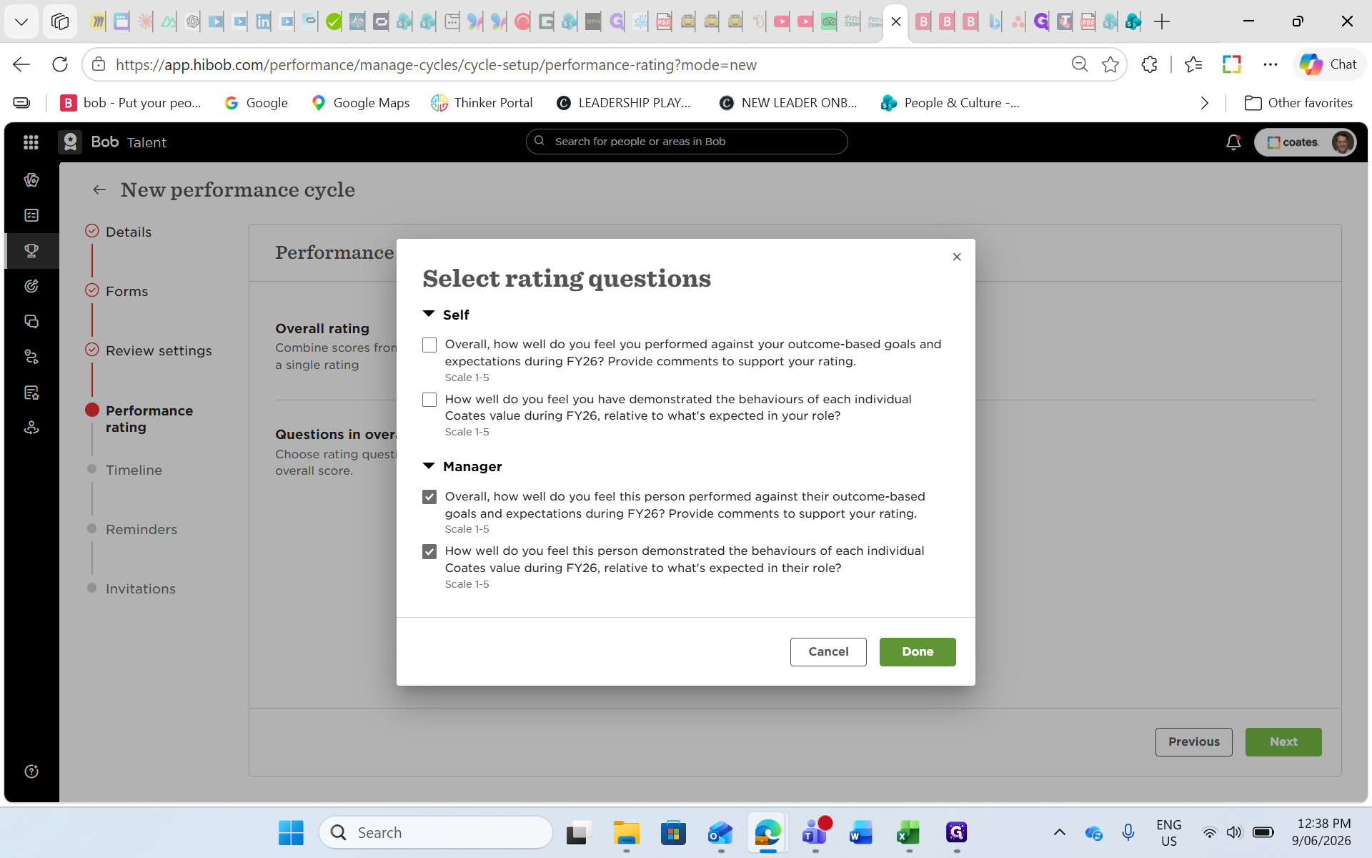Uncheck the Manager overall outcome-based goals question
The image size is (1372, 858).
pyautogui.click(x=429, y=497)
